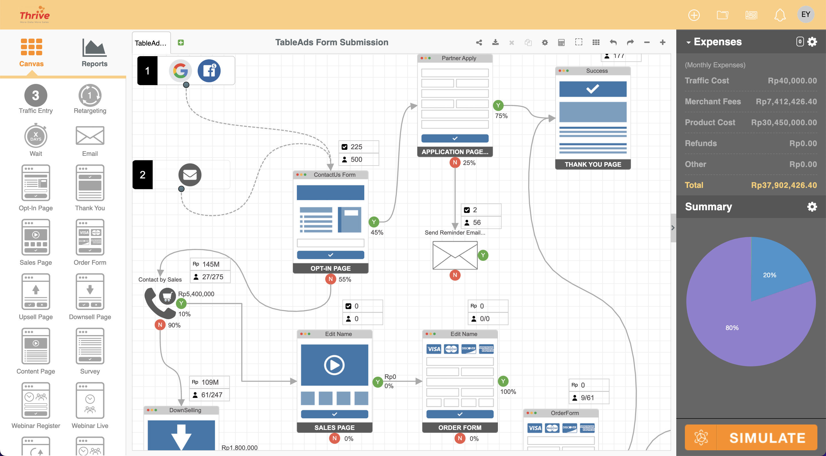Click the download icon in canvas toolbar

pos(495,42)
